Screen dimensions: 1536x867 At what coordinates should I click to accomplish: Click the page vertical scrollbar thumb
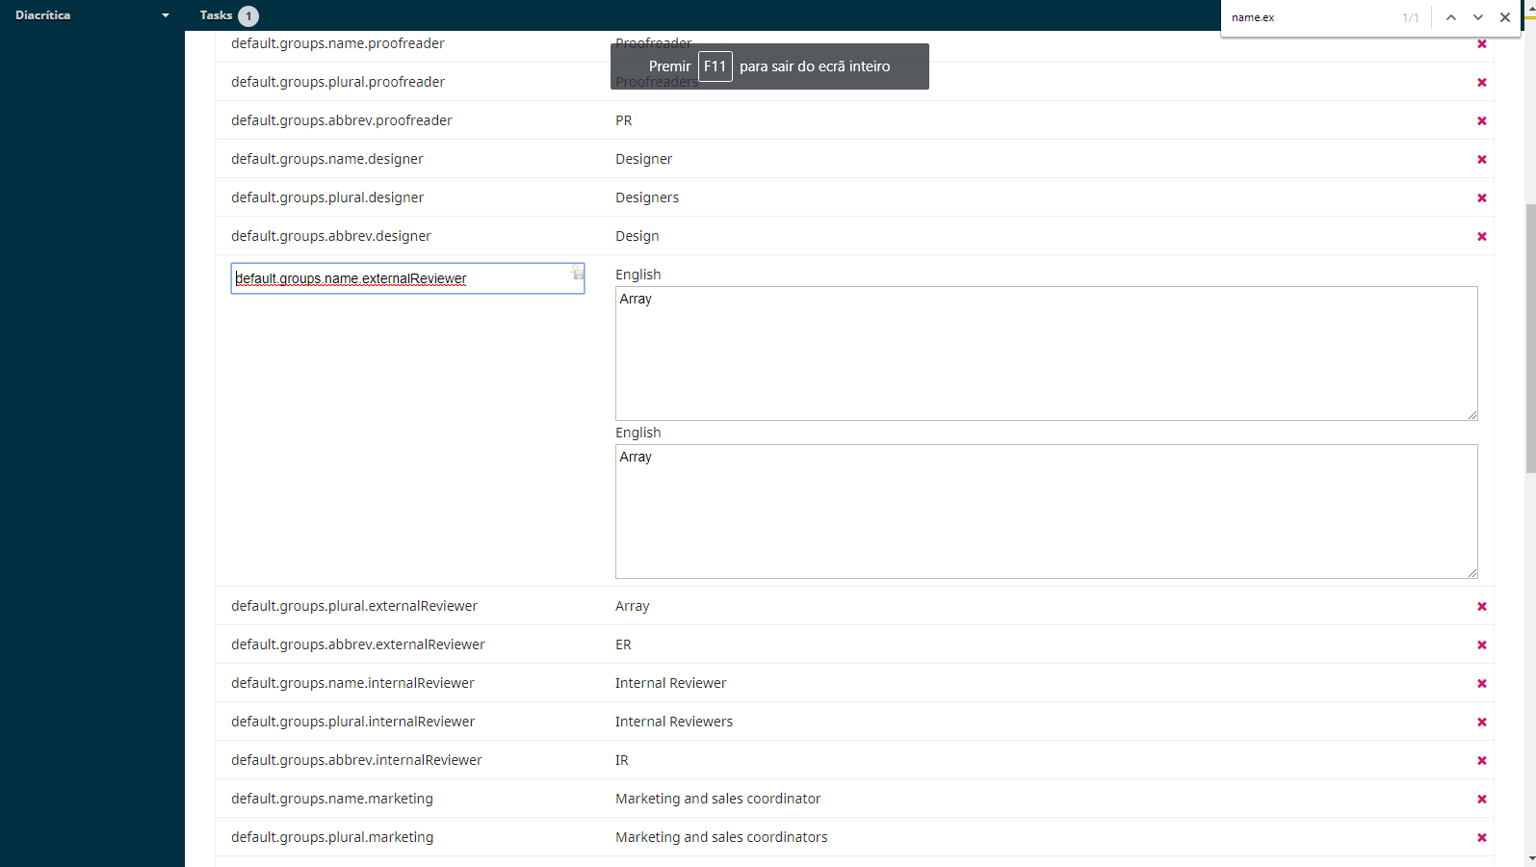pos(1530,338)
